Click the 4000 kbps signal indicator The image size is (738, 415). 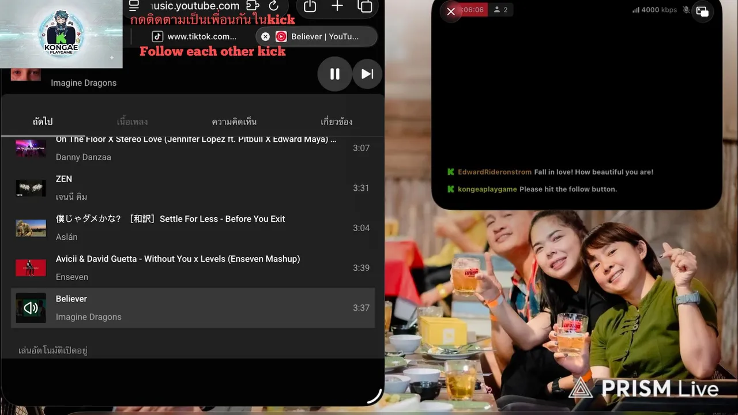point(654,10)
